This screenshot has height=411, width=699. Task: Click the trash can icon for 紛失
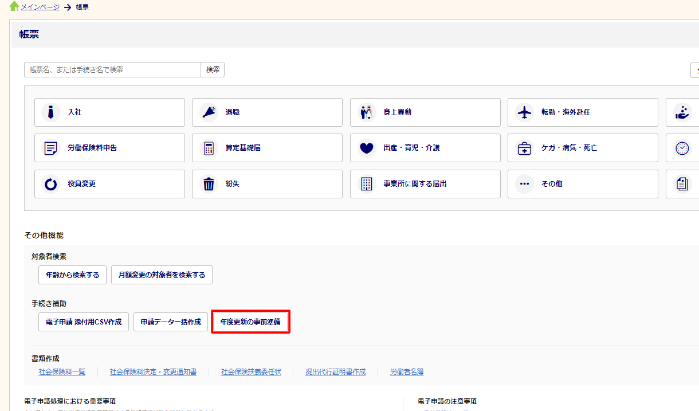tap(209, 184)
